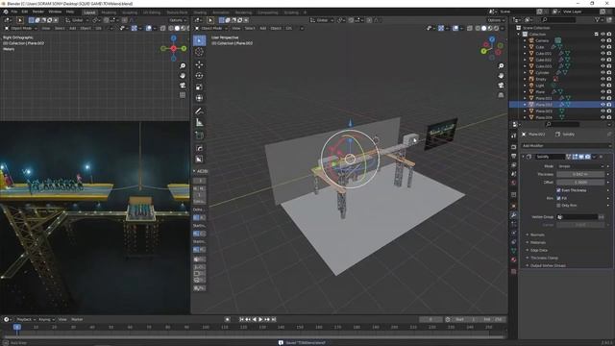Open the Physics properties tab icon
This screenshot has width=615, height=346.
pos(514,233)
